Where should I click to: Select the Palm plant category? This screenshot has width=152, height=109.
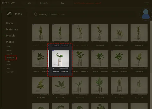pos(8,61)
